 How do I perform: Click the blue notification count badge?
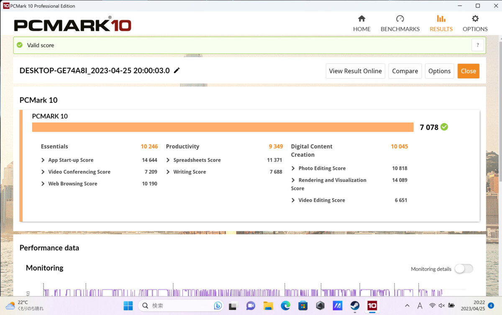[x=491, y=306]
